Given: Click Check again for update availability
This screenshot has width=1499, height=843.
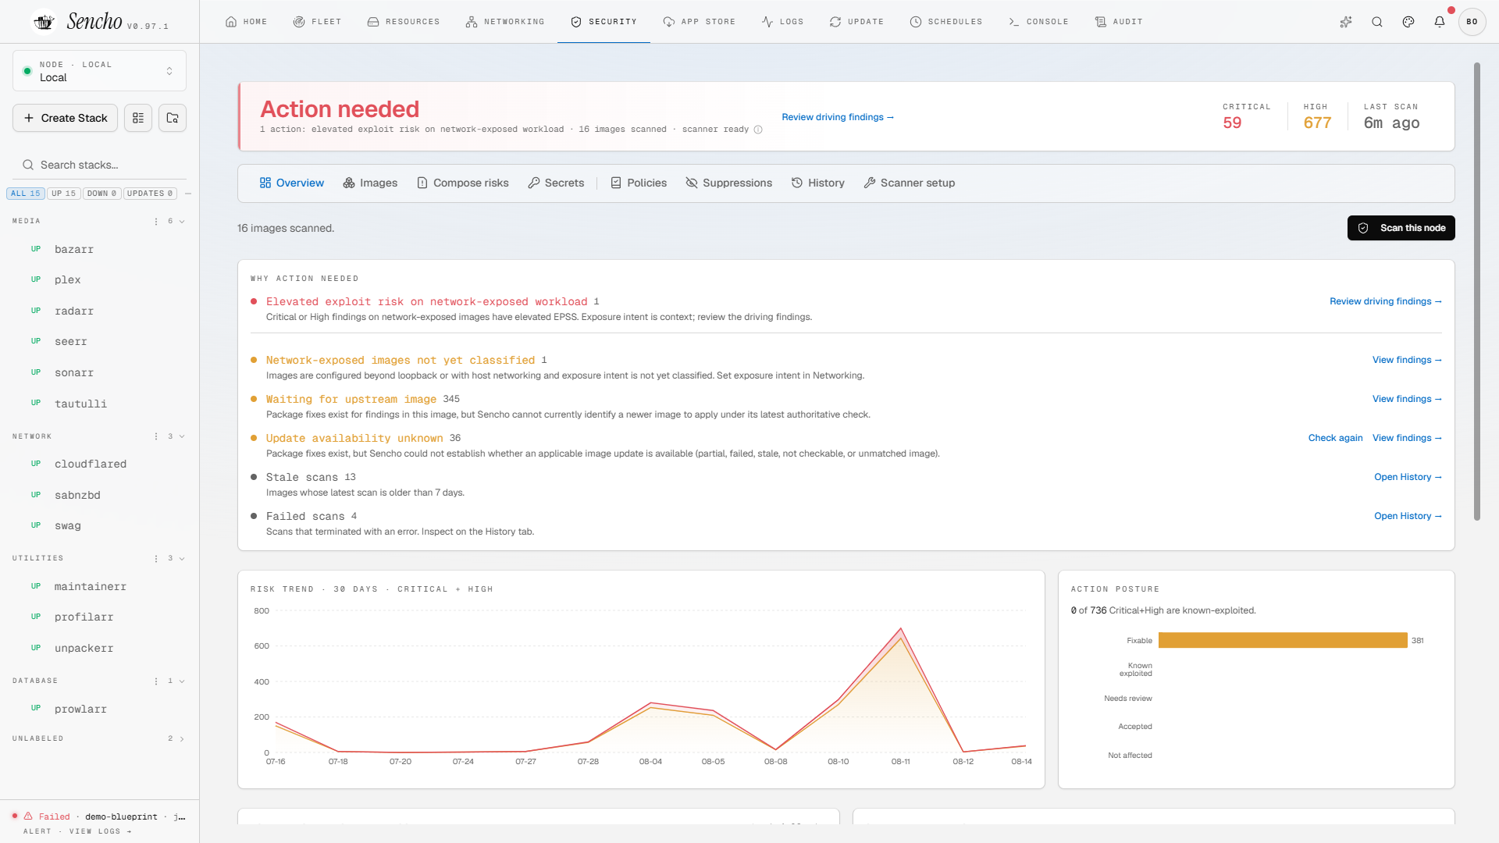Looking at the screenshot, I should click(1335, 438).
